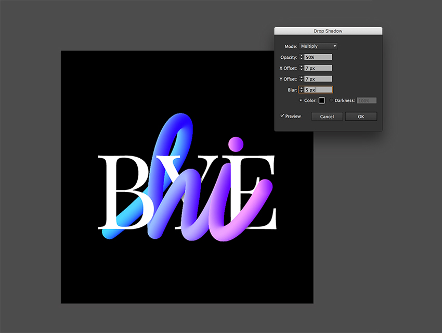Click the Opacity stepper arrows
The image size is (442, 333).
tap(301, 57)
